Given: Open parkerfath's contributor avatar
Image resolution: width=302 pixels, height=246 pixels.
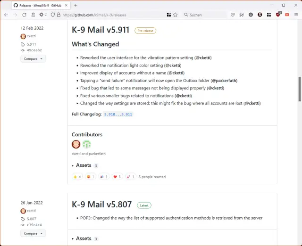Looking at the screenshot, I should 86,145.
